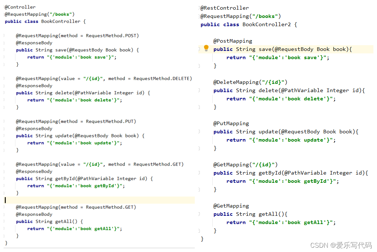Screen dimensions: 377x252
Task: Collapse the fold marker beside BookController2 getById method
Action: 199,173
